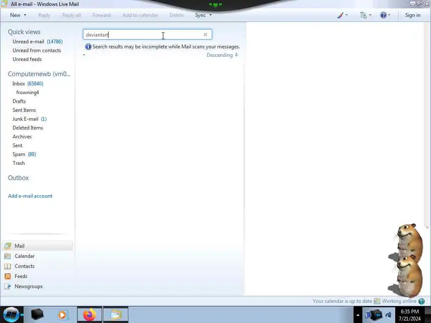
Task: Click Working online status text
Action: point(399,301)
